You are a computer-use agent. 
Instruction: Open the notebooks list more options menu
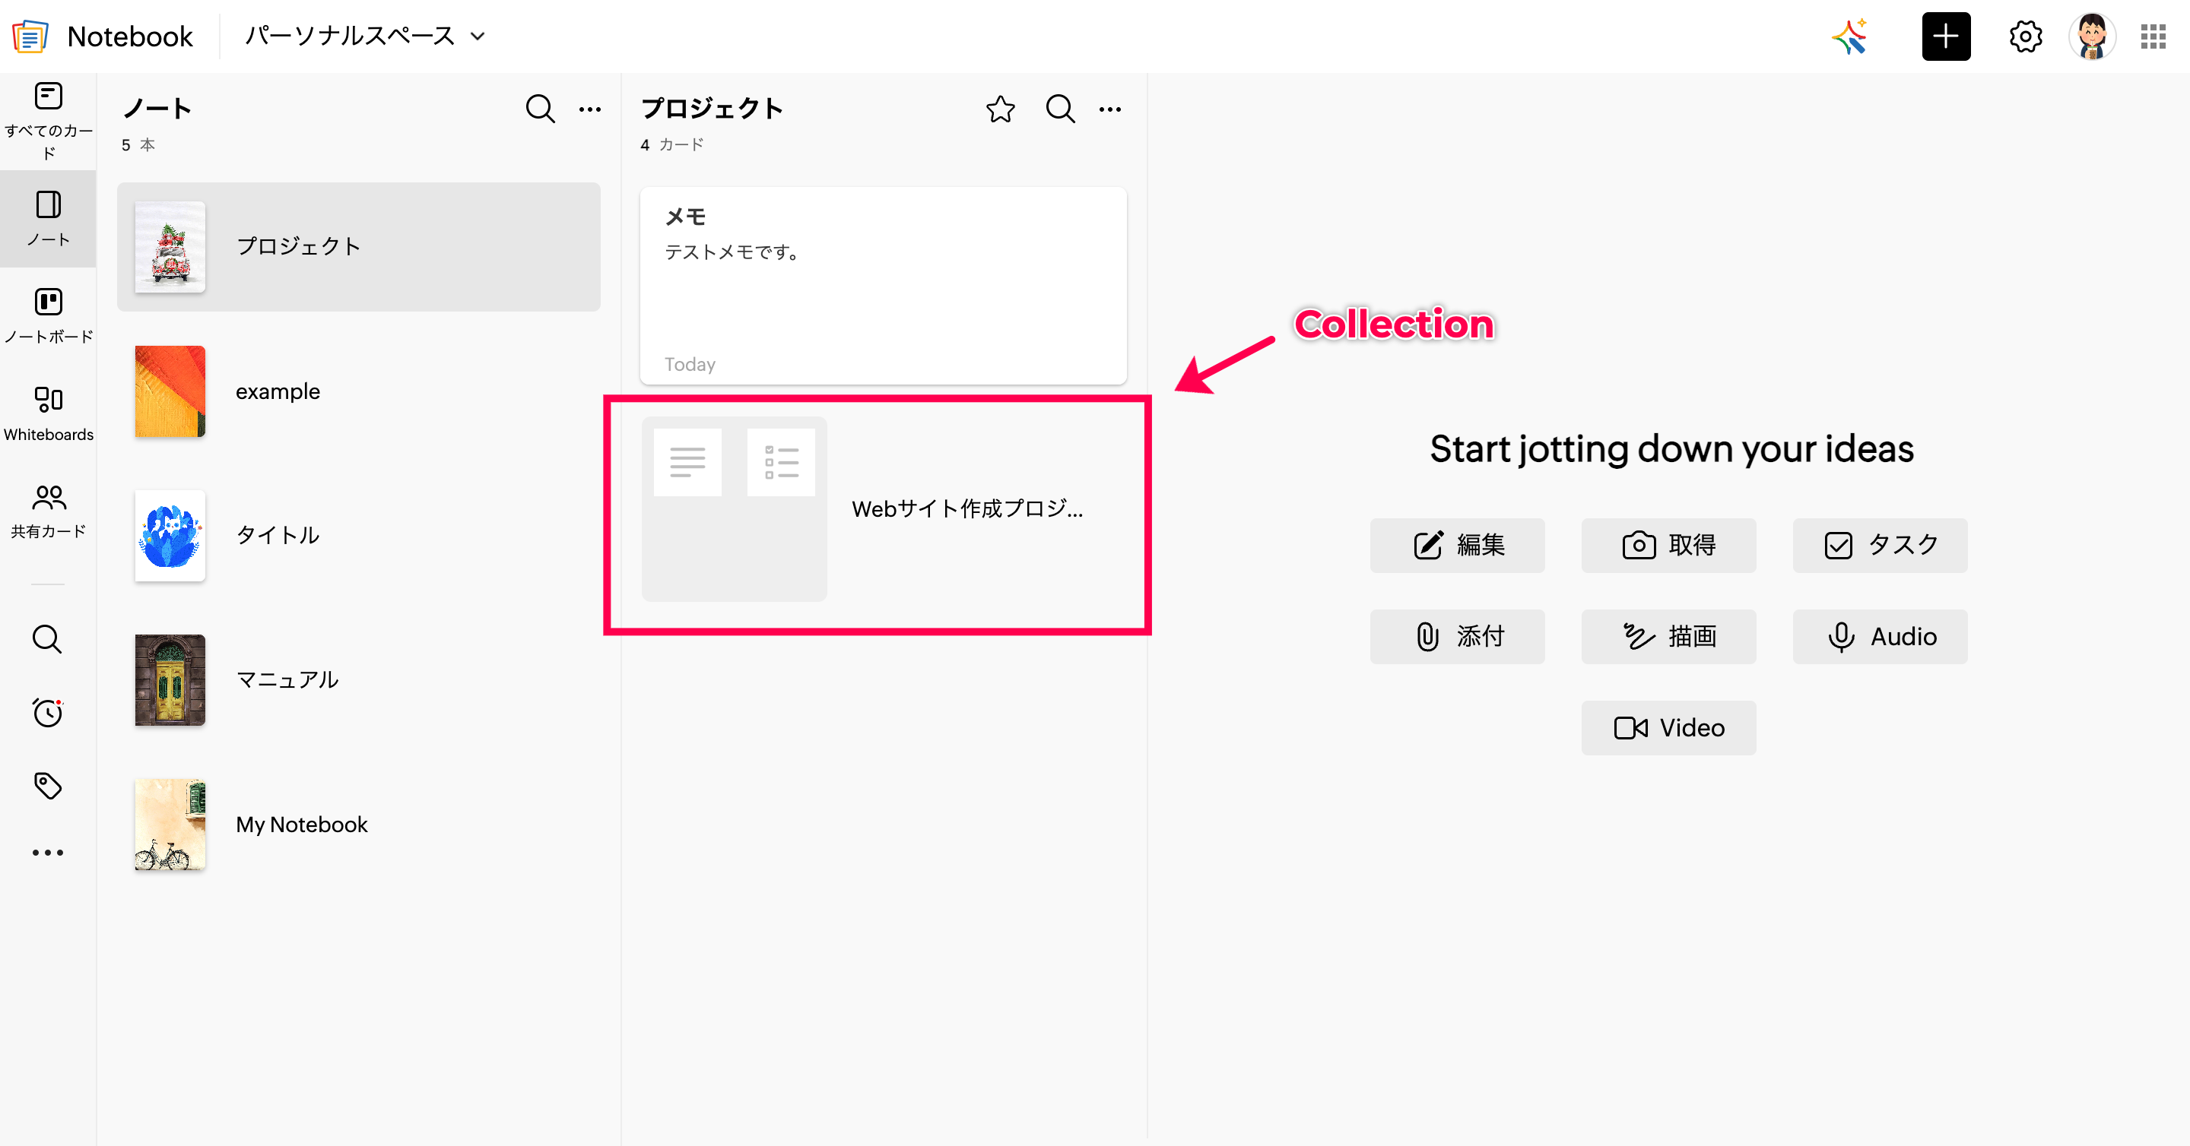tap(590, 109)
